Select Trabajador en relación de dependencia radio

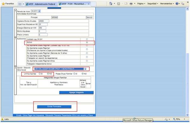click(87, 57)
